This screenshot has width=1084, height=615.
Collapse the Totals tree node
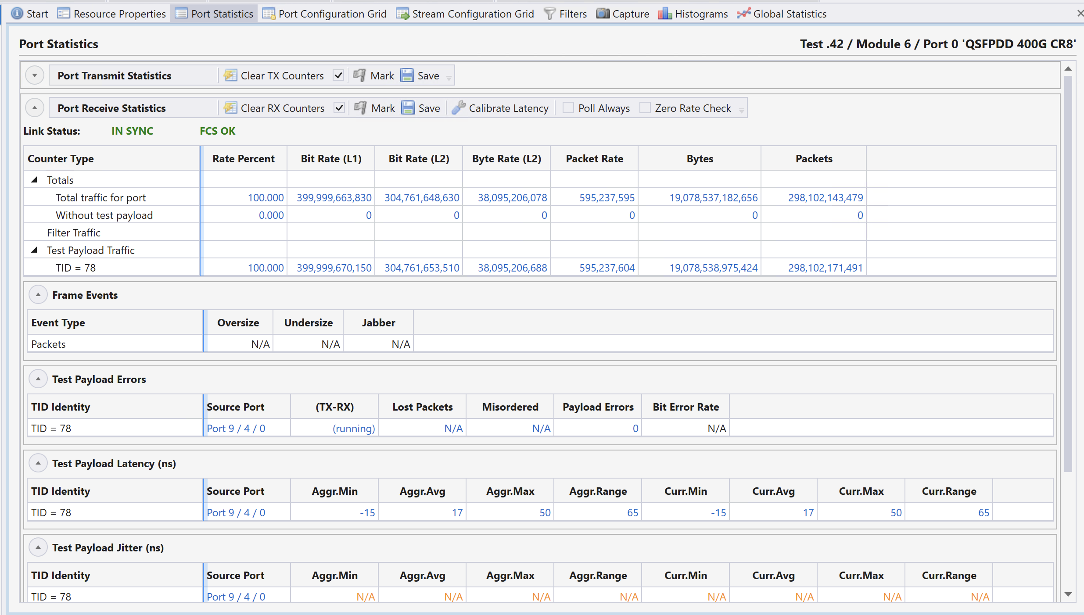[34, 180]
